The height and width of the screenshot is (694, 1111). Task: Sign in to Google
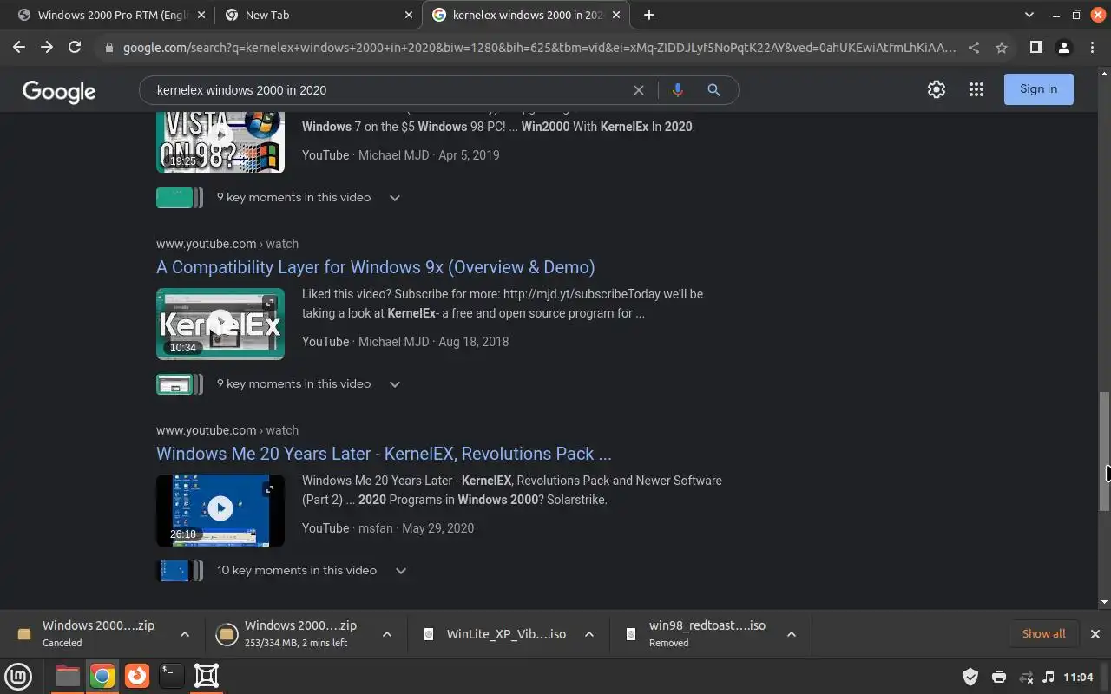point(1038,89)
